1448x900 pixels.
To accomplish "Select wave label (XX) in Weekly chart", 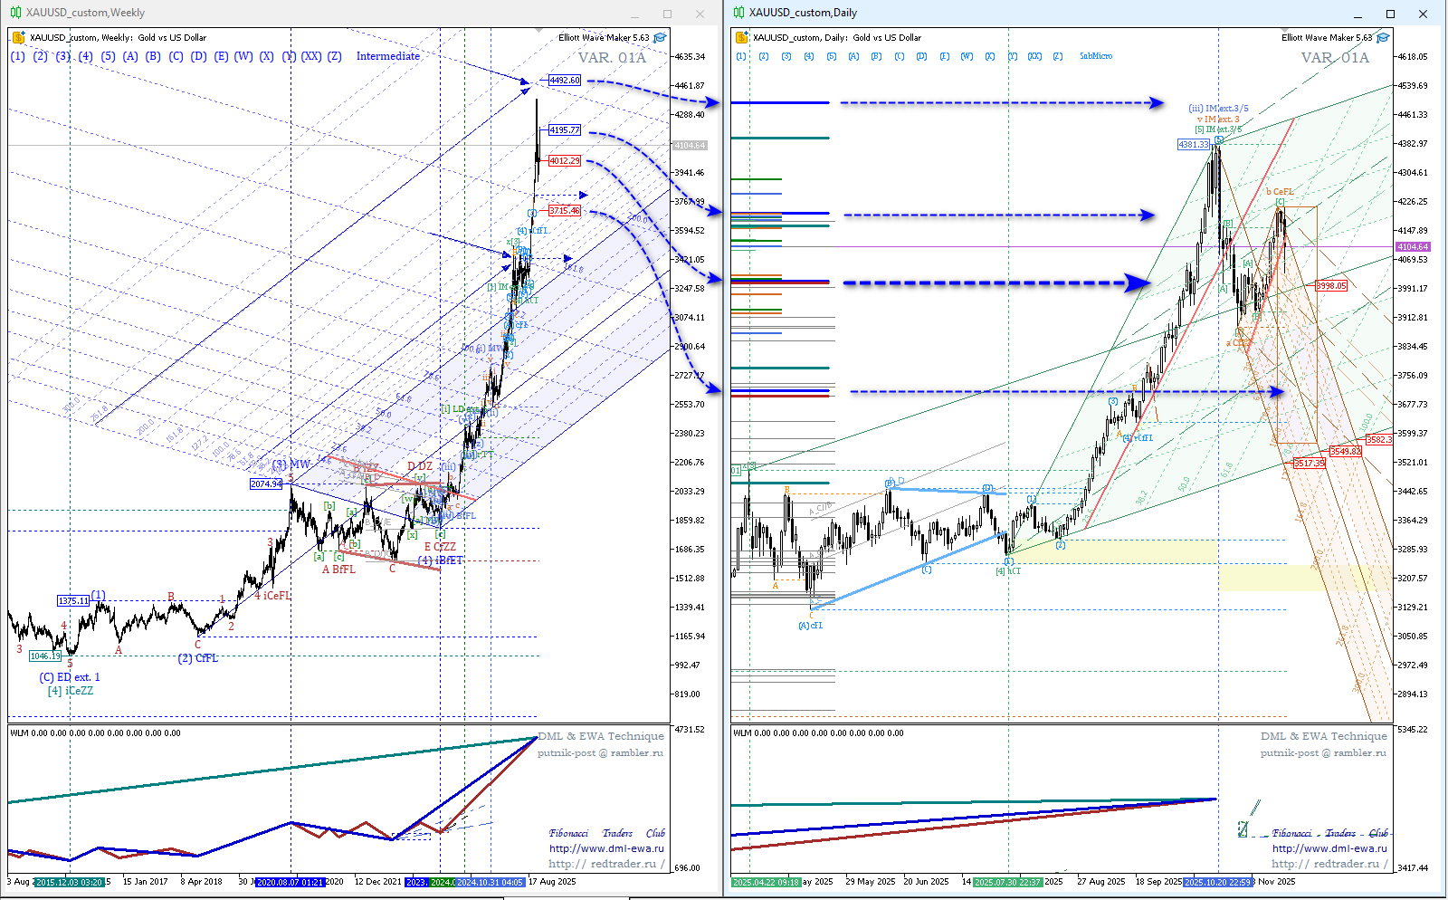I will [311, 56].
